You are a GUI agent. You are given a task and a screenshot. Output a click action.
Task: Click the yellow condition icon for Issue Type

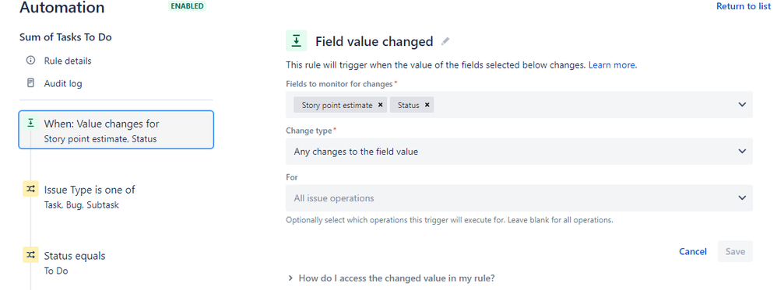click(x=30, y=189)
